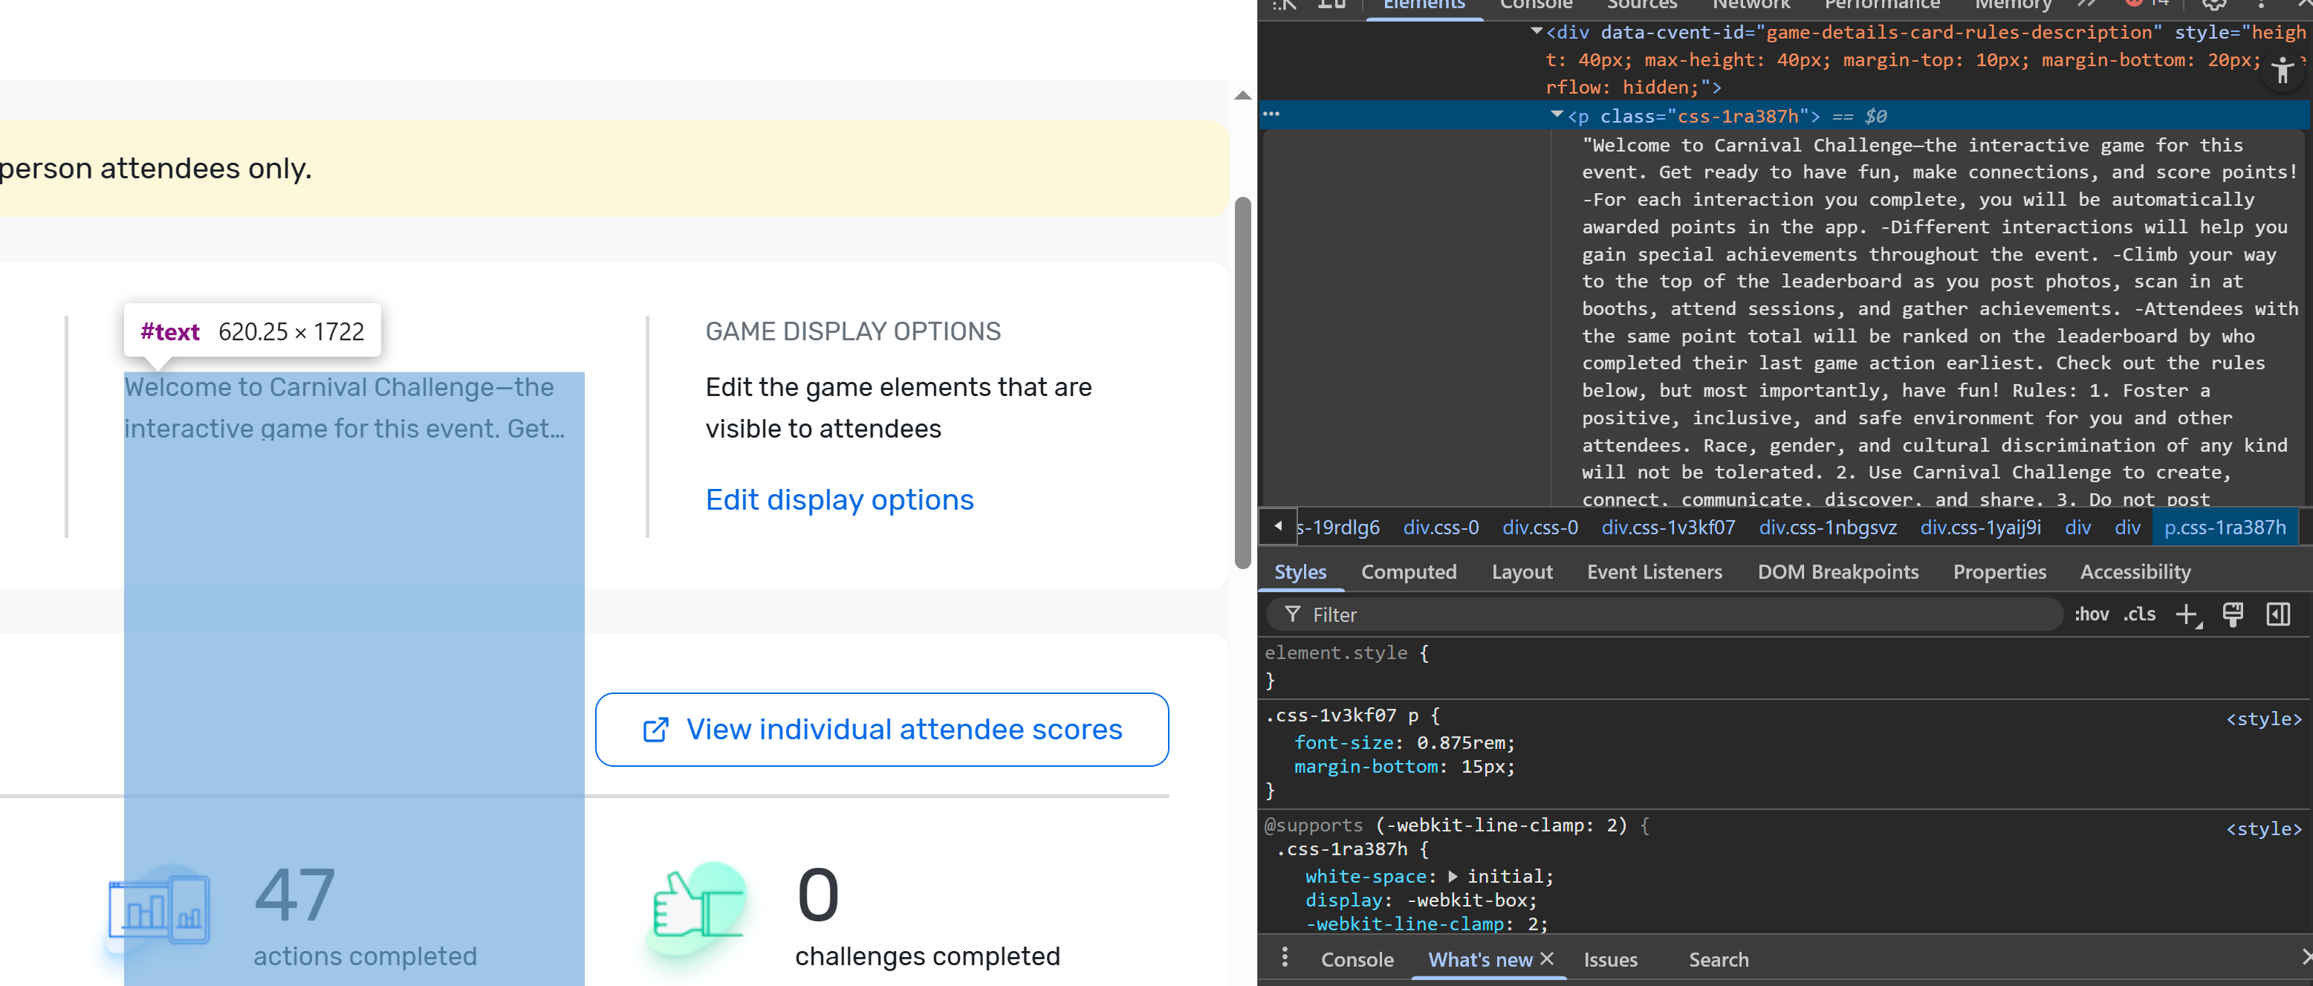Select the Console drawer tab
The height and width of the screenshot is (986, 2313).
click(x=1357, y=959)
